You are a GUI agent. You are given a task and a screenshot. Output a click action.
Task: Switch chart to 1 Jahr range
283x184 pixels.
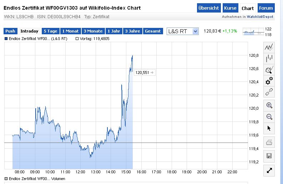point(114,31)
